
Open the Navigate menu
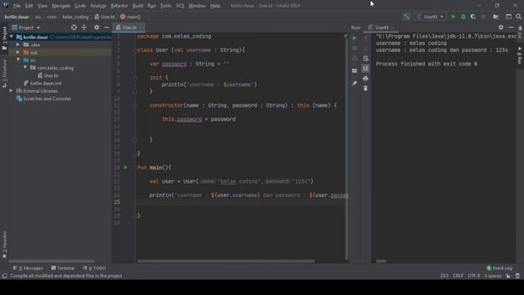(x=61, y=6)
